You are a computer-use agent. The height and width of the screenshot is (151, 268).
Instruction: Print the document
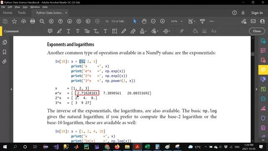(x=33, y=21)
